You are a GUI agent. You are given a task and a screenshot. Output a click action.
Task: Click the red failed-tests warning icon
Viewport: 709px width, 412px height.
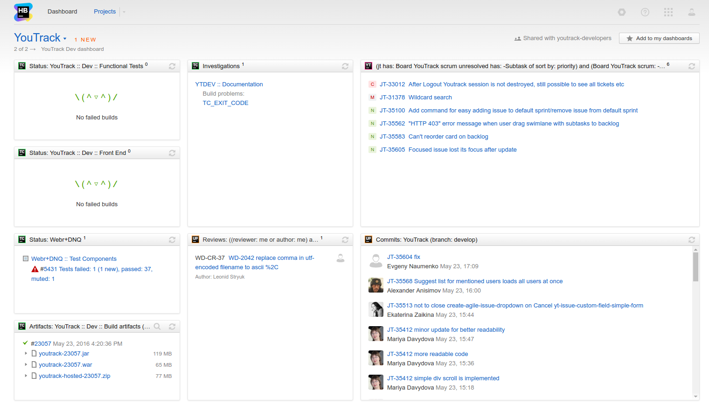[x=35, y=269]
